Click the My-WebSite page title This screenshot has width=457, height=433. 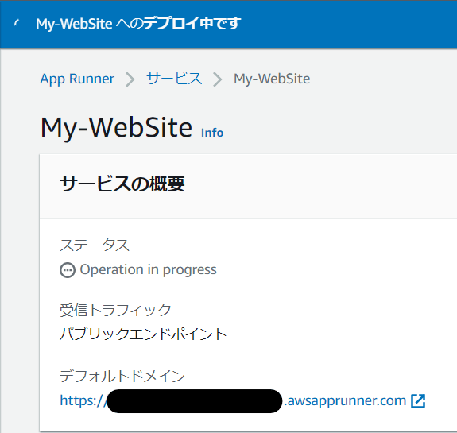click(x=116, y=128)
